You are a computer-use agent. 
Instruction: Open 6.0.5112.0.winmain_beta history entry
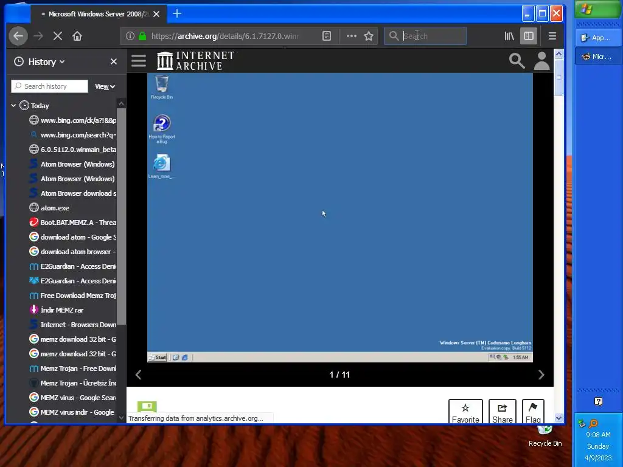tap(73, 150)
